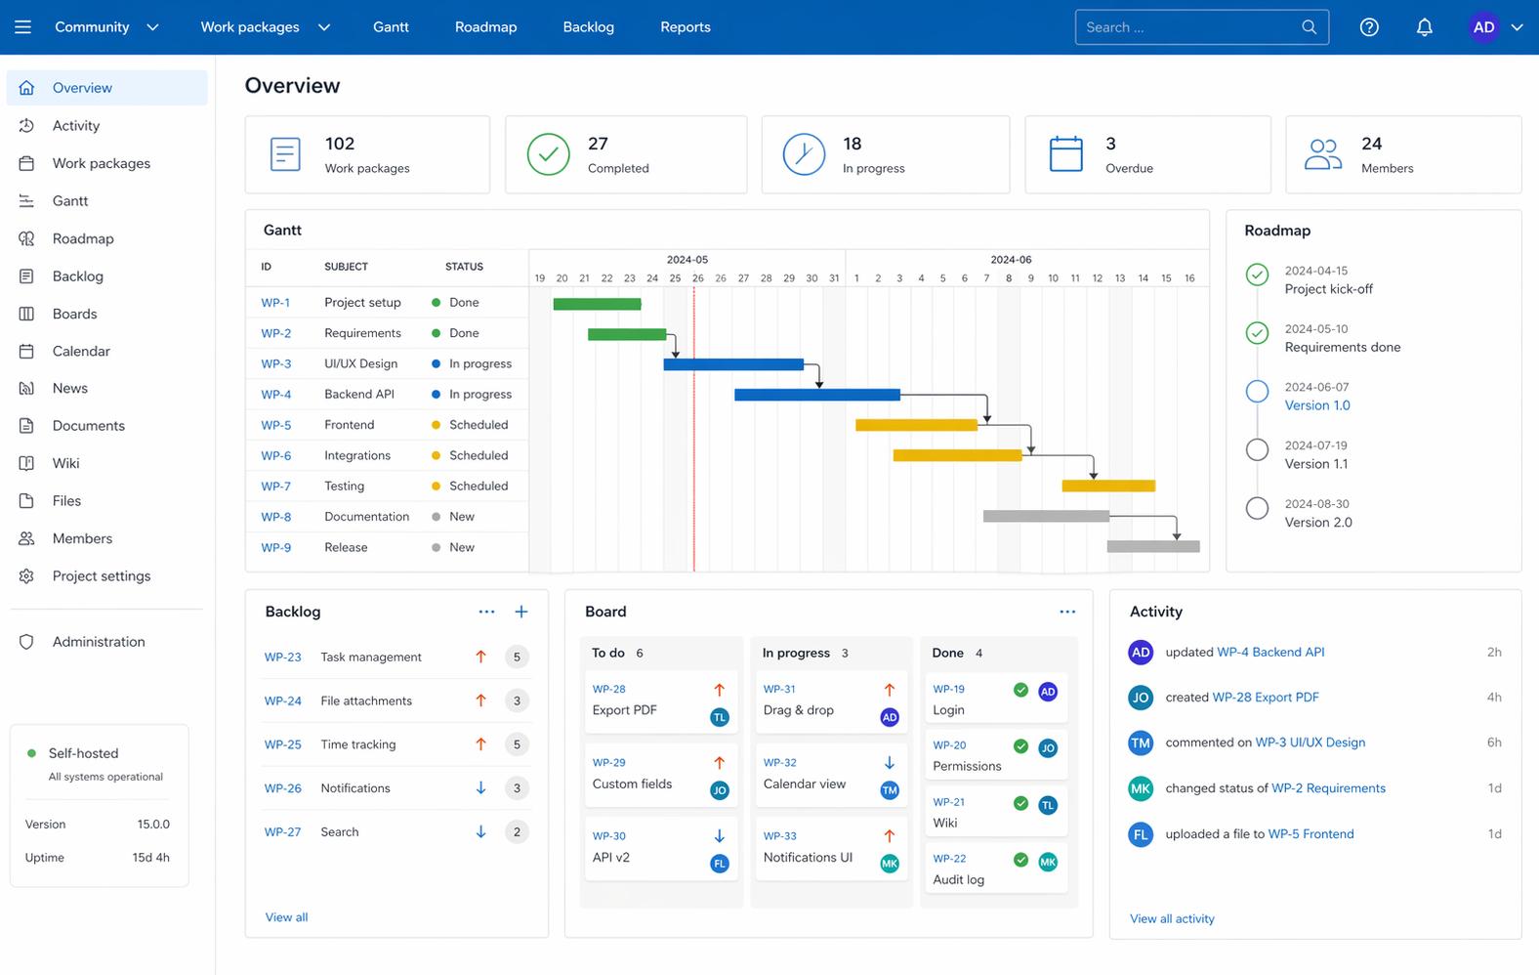Click the Administration shield icon
The height and width of the screenshot is (975, 1539).
point(26,642)
